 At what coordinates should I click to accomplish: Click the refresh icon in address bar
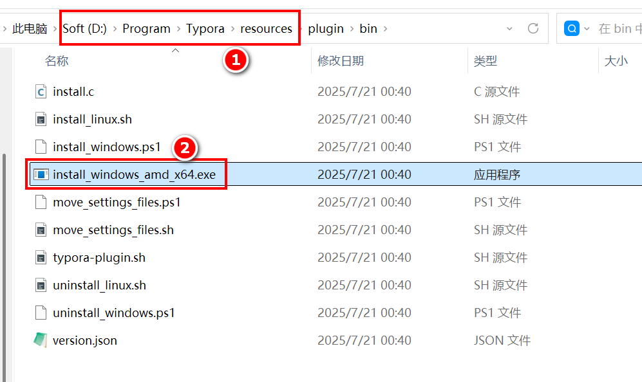(533, 29)
